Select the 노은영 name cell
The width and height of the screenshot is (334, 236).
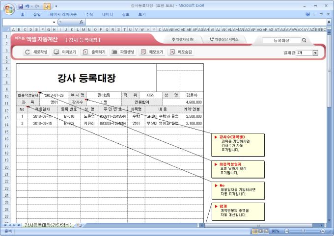(x=89, y=116)
